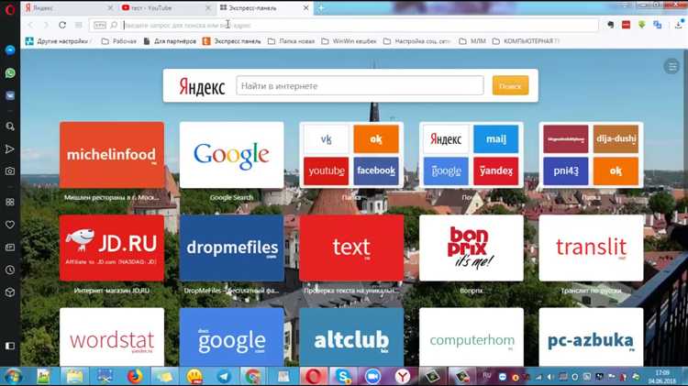This screenshot has width=688, height=386.
Task: Open the Экспресс панель bookmark
Action: 232,41
